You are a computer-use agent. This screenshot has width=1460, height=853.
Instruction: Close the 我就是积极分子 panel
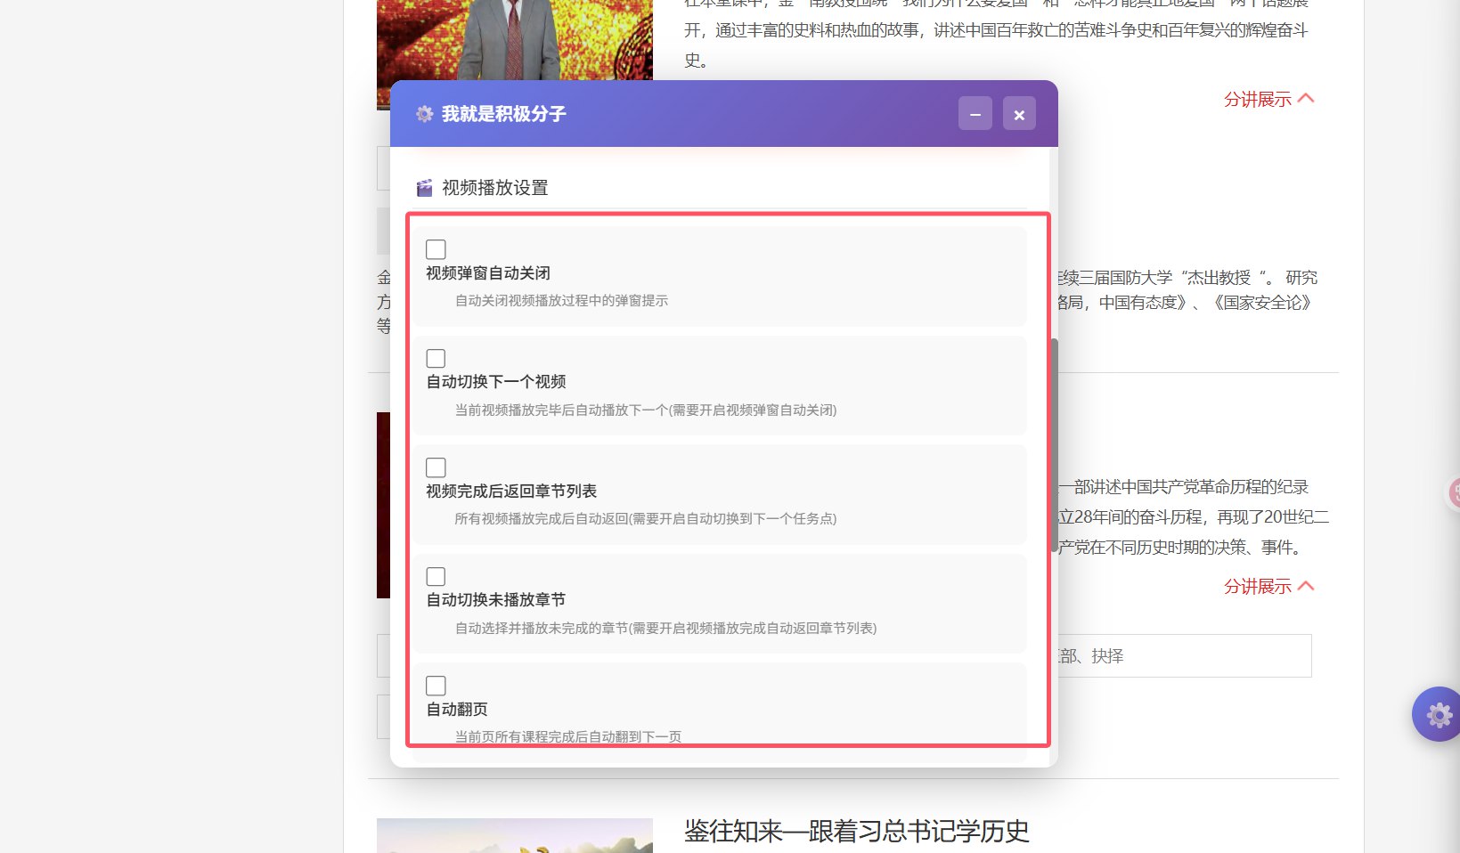[x=1019, y=114]
